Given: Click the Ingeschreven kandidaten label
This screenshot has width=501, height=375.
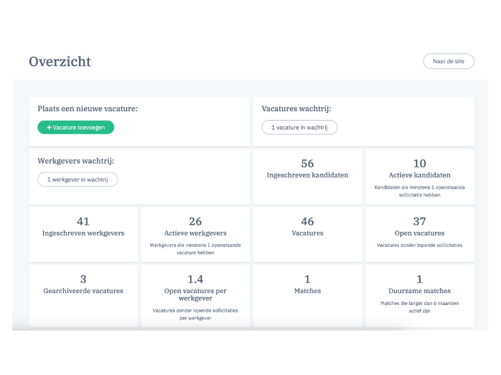Looking at the screenshot, I should coord(307,175).
